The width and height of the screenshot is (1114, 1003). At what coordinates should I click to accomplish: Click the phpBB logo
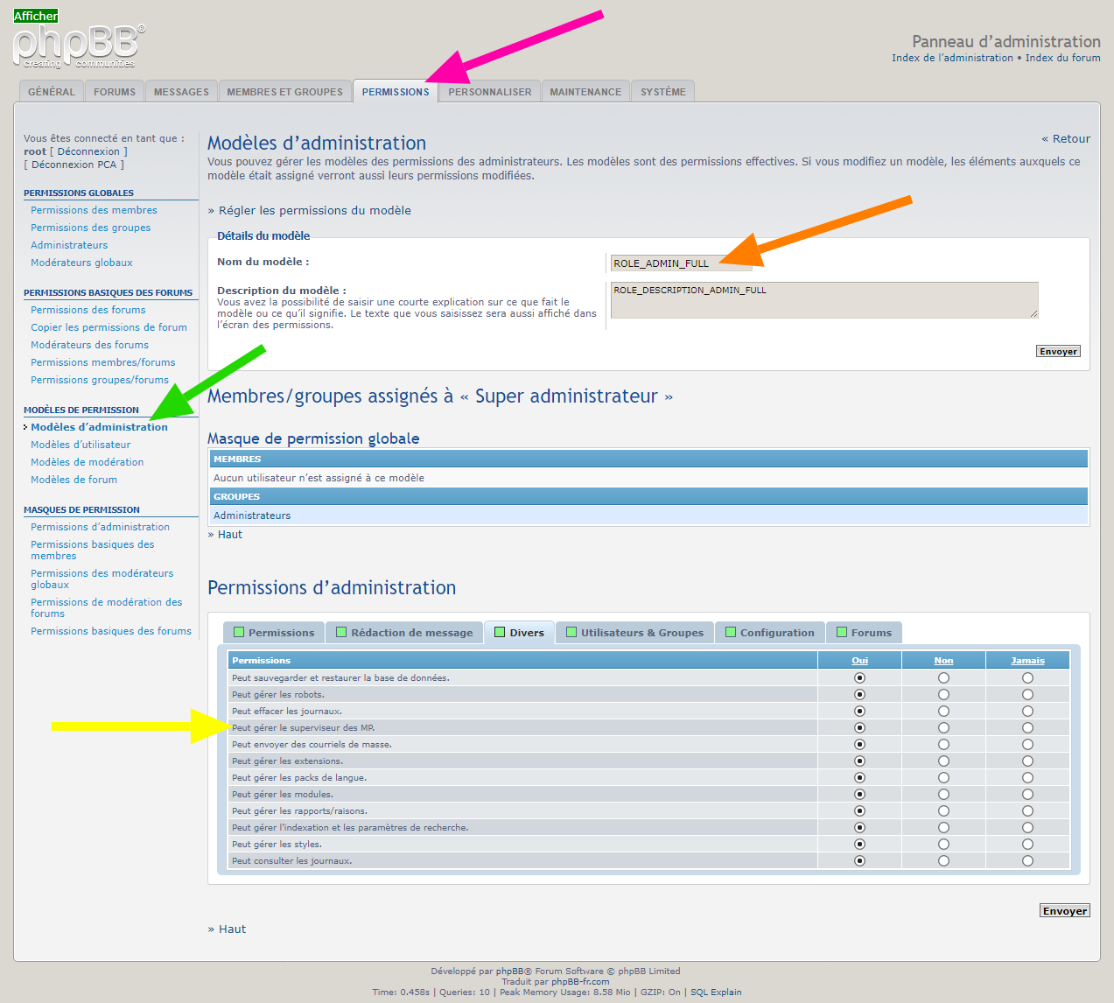tap(79, 47)
